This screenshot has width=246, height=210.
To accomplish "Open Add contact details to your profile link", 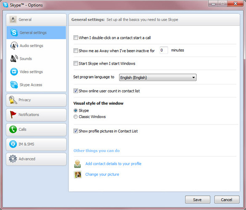I will click(x=113, y=164).
